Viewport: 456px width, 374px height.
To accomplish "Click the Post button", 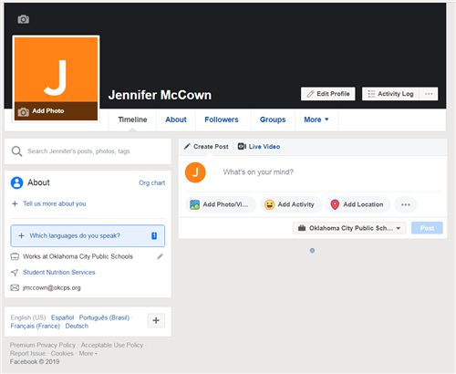I will 427,228.
